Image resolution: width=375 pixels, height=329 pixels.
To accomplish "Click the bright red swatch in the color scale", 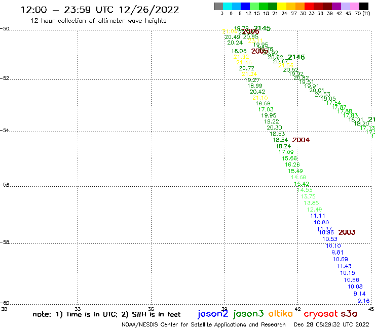I will (x=309, y=6).
